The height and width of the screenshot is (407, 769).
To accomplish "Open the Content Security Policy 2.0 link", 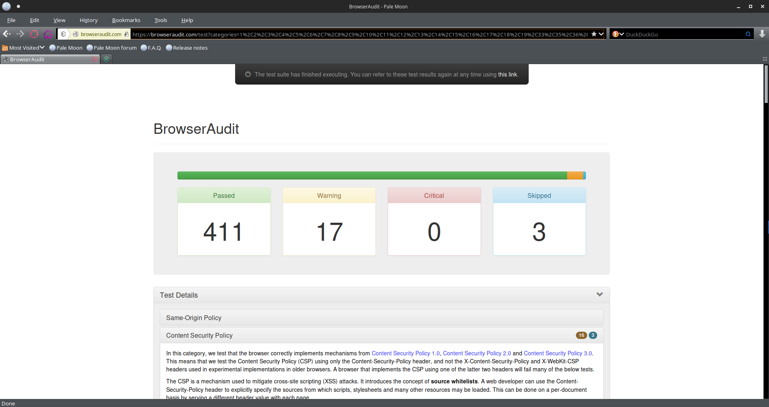I will pos(477,353).
